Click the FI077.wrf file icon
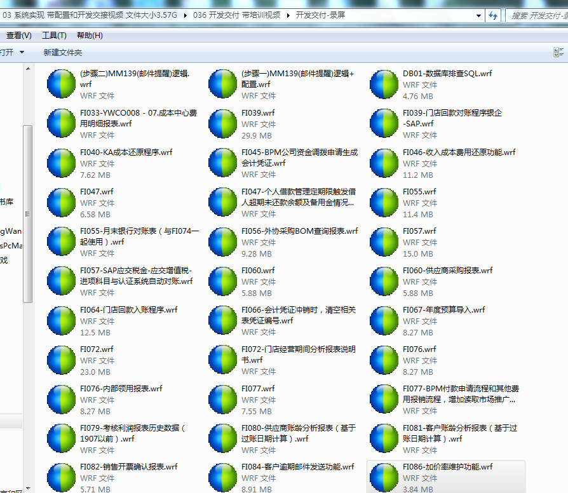The image size is (568, 493). click(222, 400)
